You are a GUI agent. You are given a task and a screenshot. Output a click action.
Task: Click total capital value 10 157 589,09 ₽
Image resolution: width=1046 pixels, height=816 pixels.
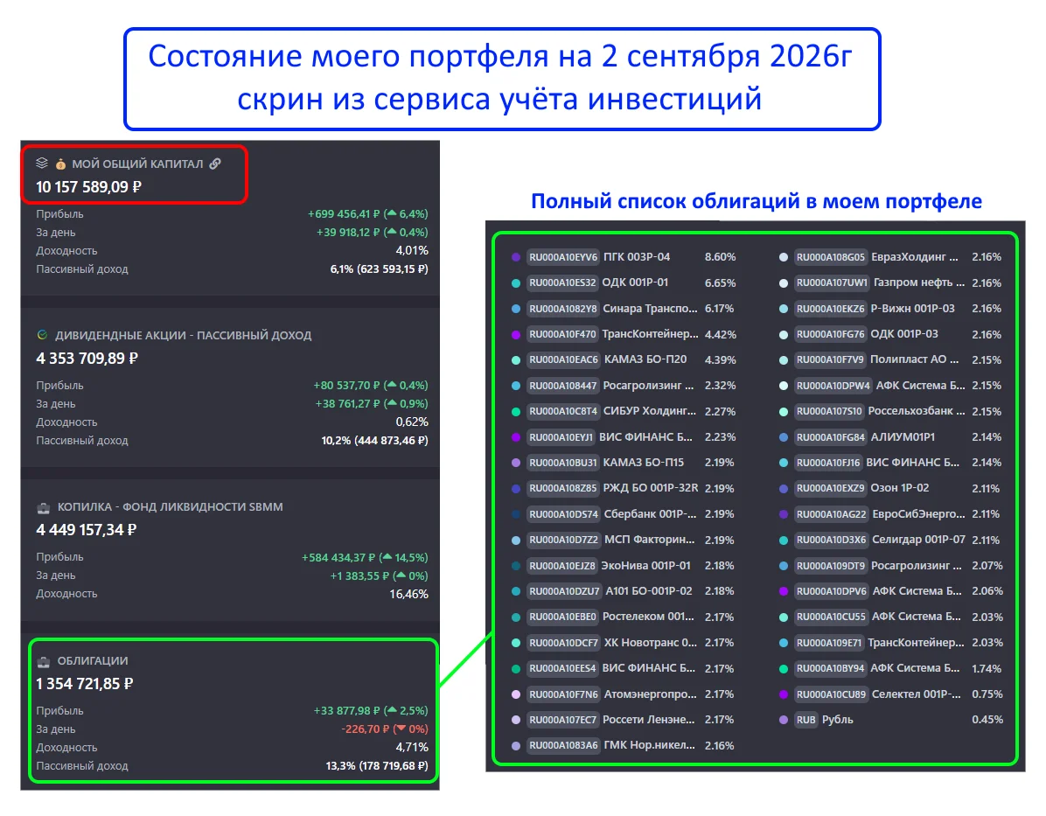tap(88, 187)
